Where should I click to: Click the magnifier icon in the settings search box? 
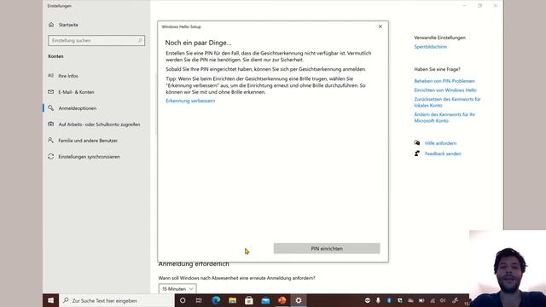pyautogui.click(x=140, y=40)
